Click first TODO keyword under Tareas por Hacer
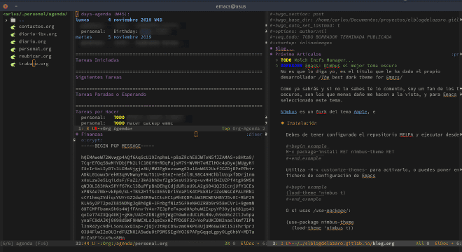 pos(119,118)
